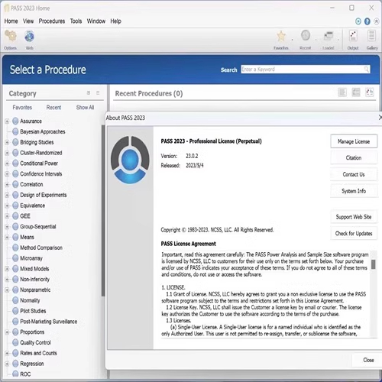Open the Loaded procedures toolbar icon
This screenshot has width=382, height=382.
click(x=329, y=36)
